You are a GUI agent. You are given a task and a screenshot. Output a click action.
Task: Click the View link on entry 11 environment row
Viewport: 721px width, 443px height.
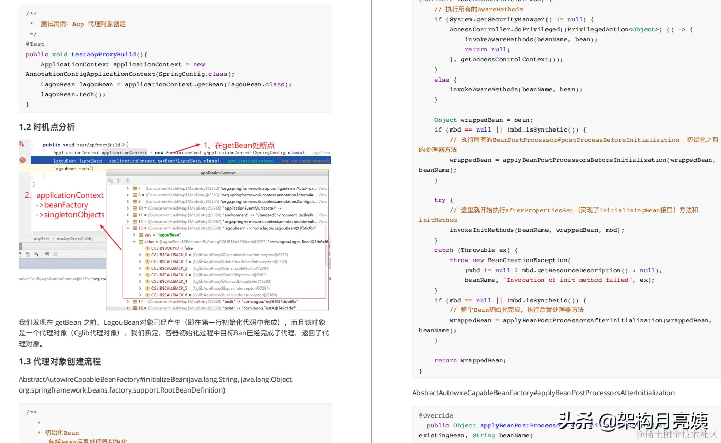[x=322, y=215]
